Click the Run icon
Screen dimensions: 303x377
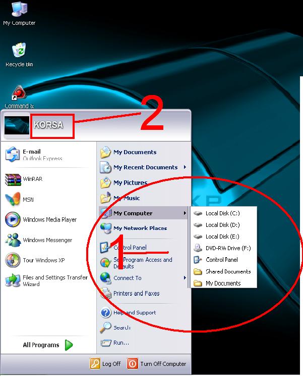pyautogui.click(x=106, y=343)
